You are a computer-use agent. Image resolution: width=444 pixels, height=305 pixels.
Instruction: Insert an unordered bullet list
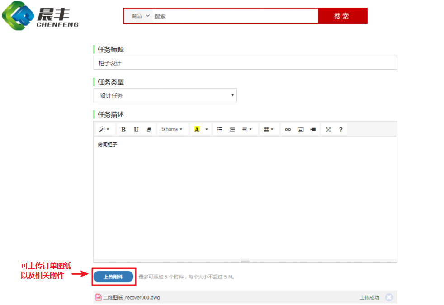219,129
